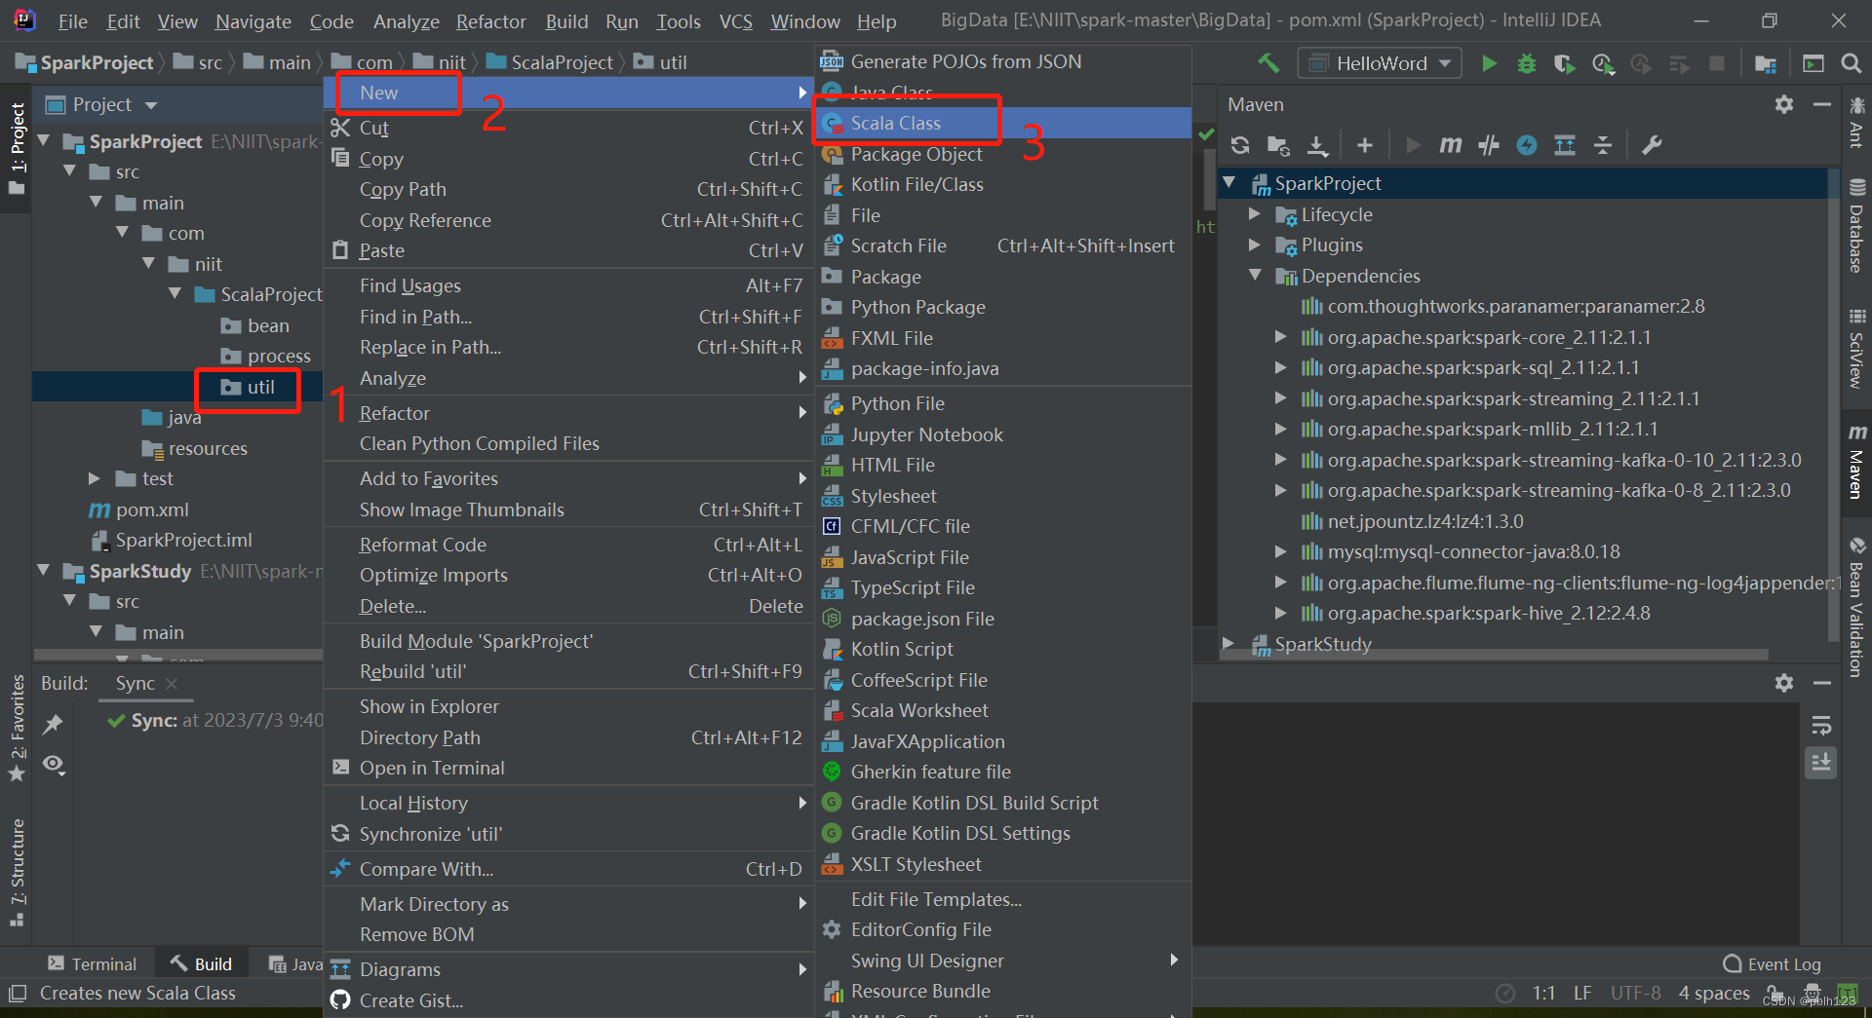Viewport: 1872px width, 1018px height.
Task: Open the Event Log
Action: (x=1772, y=964)
